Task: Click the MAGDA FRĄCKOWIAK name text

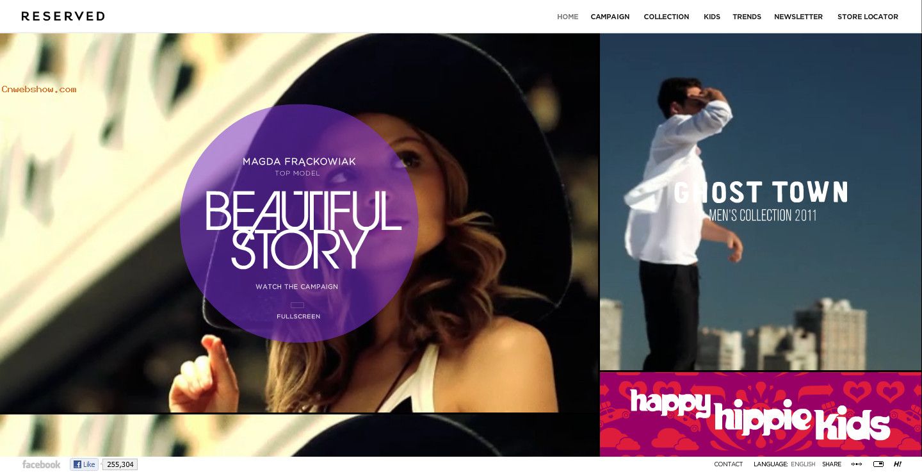Action: (299, 161)
